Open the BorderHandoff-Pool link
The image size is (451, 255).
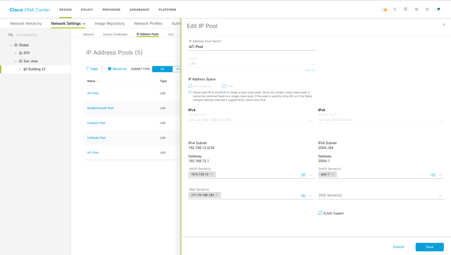(100, 108)
